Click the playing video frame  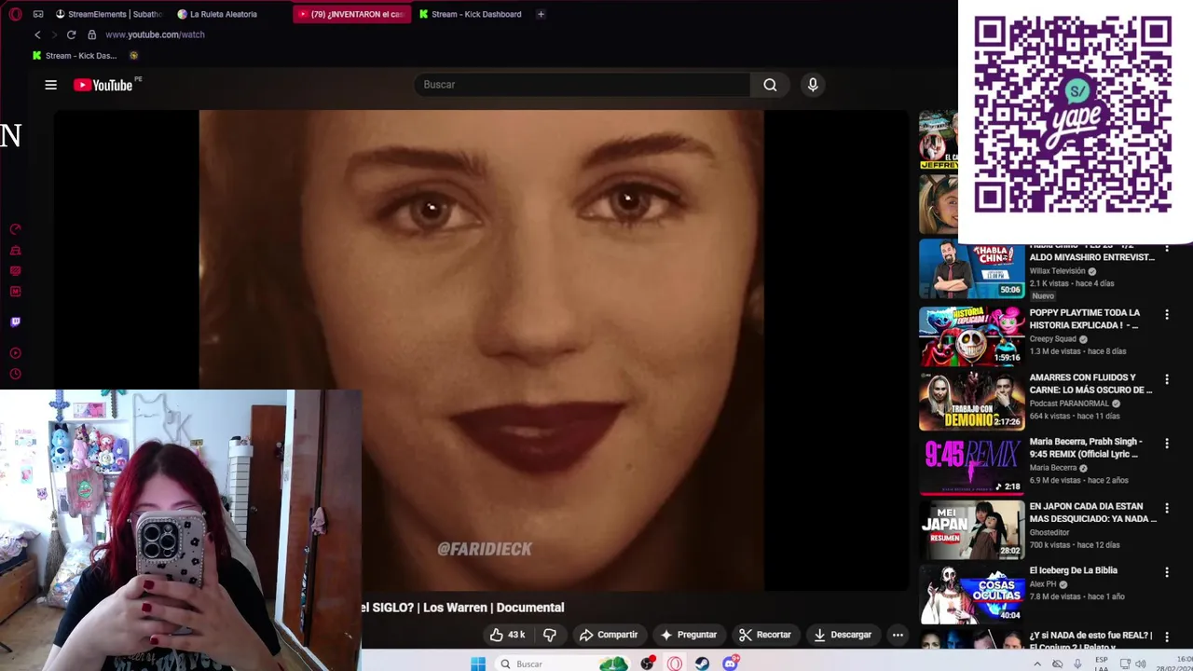coord(481,350)
